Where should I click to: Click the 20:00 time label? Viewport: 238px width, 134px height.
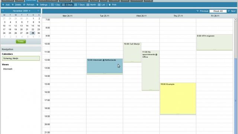pos(47,124)
